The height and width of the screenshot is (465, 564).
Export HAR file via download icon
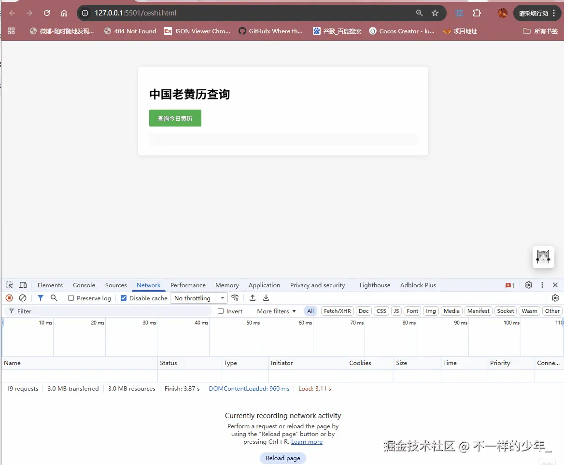click(x=266, y=298)
